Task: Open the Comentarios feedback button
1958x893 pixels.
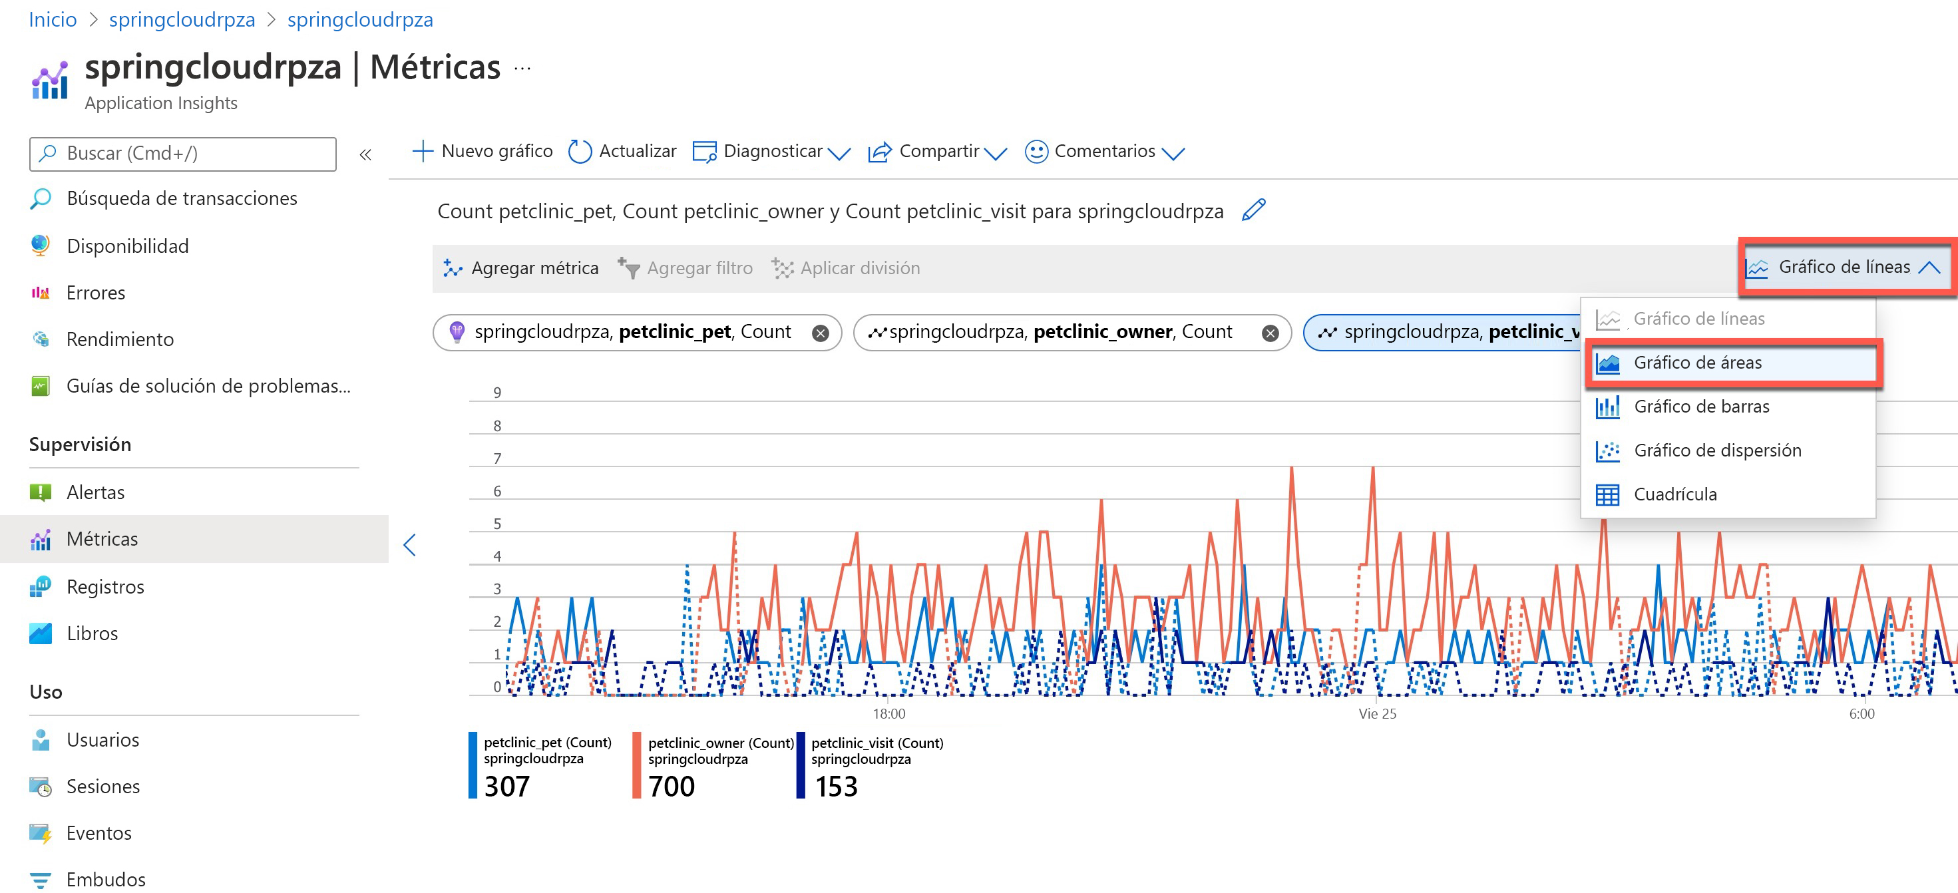Action: click(1103, 151)
